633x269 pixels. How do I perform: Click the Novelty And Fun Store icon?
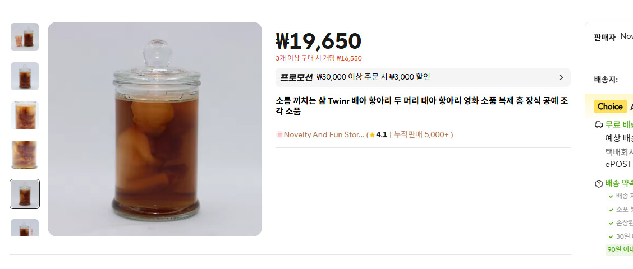(279, 134)
